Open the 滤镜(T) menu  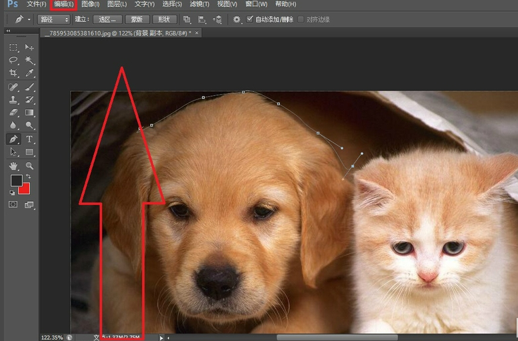click(x=199, y=4)
